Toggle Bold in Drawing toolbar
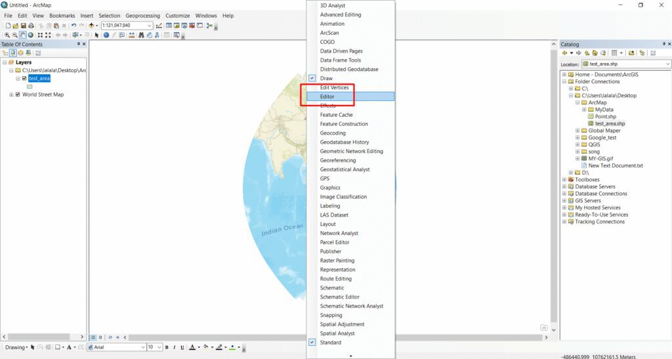The width and height of the screenshot is (672, 359). pos(167,347)
